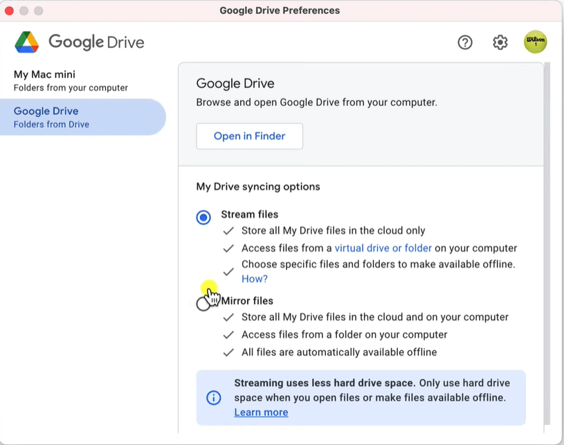Minimize the window with the yellow button
The width and height of the screenshot is (564, 445).
coord(24,10)
